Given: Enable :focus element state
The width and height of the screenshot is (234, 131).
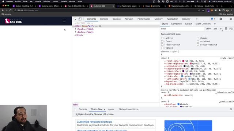Looking at the screenshot, I should [x=162, y=41].
